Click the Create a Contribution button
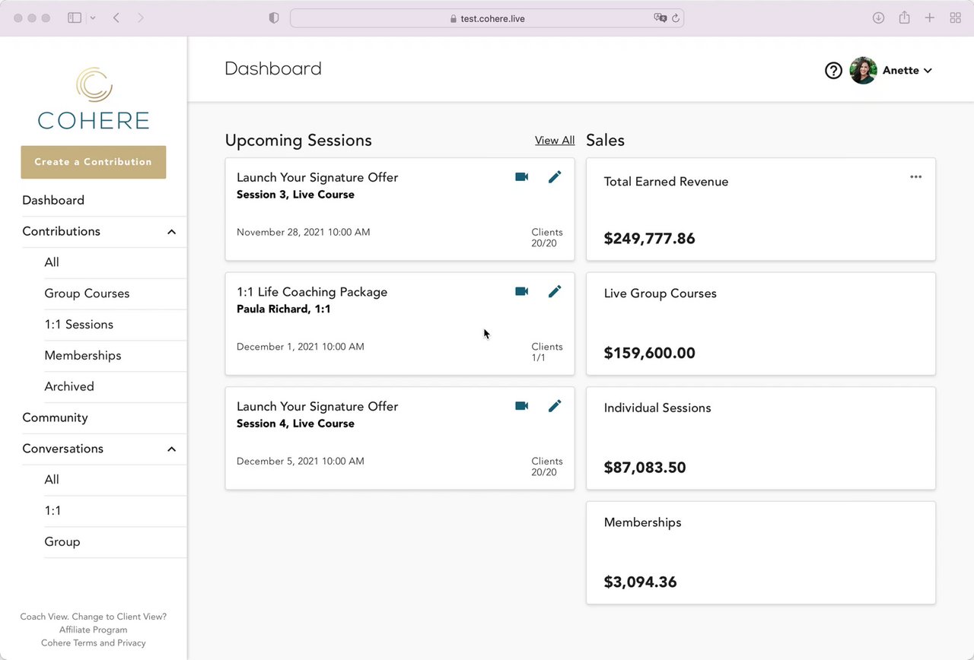Viewport: 974px width, 660px height. click(x=93, y=162)
